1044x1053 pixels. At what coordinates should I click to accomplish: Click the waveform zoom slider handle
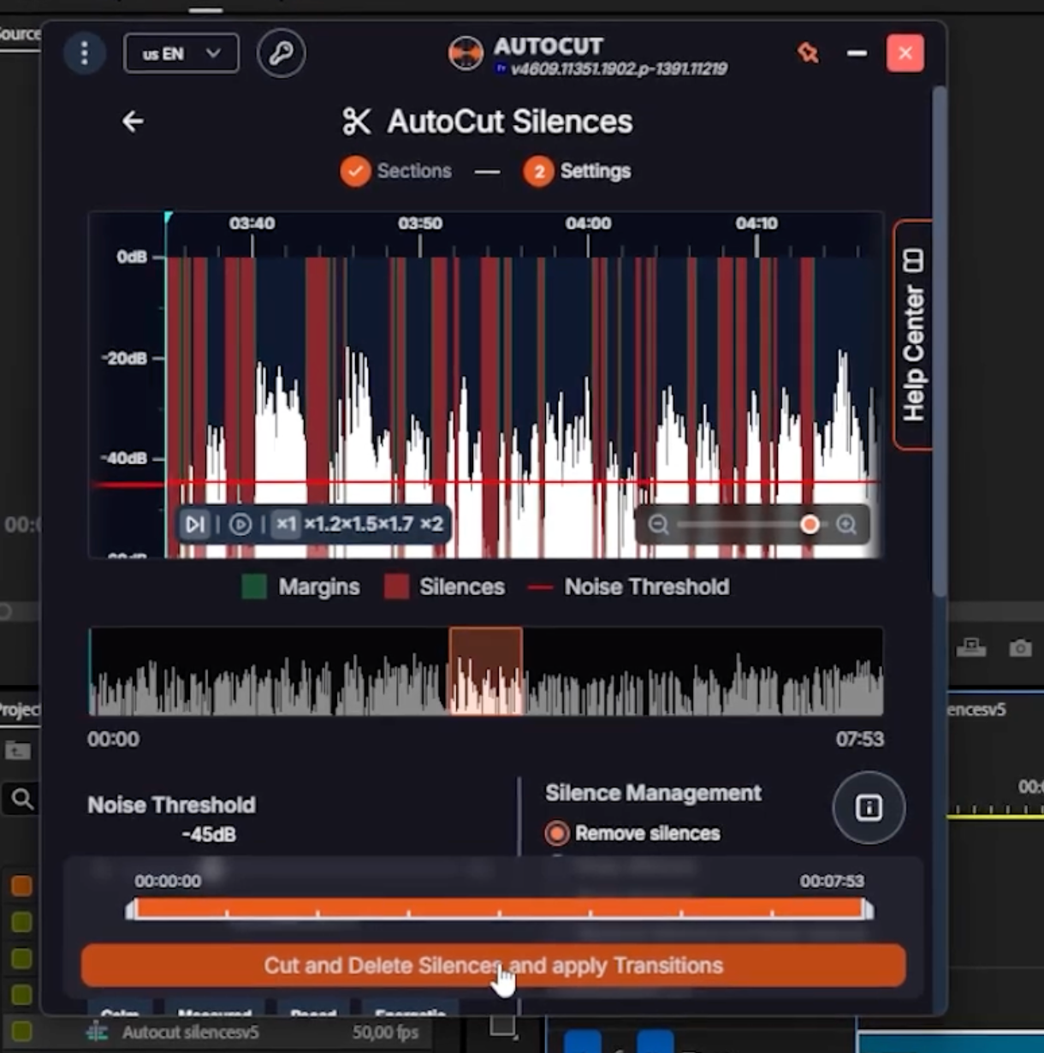[810, 524]
